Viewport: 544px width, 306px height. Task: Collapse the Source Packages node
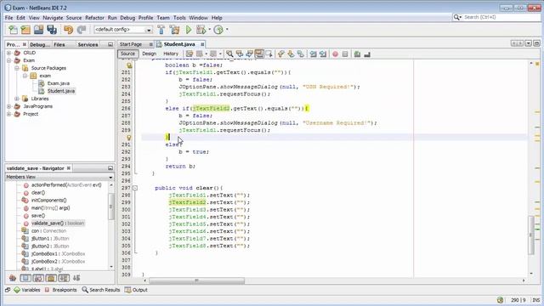point(17,68)
